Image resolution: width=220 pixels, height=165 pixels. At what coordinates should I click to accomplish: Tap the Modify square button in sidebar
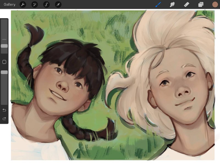pyautogui.click(x=4, y=62)
